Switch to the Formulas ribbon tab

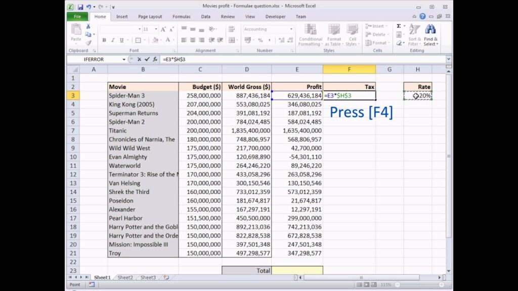182,17
